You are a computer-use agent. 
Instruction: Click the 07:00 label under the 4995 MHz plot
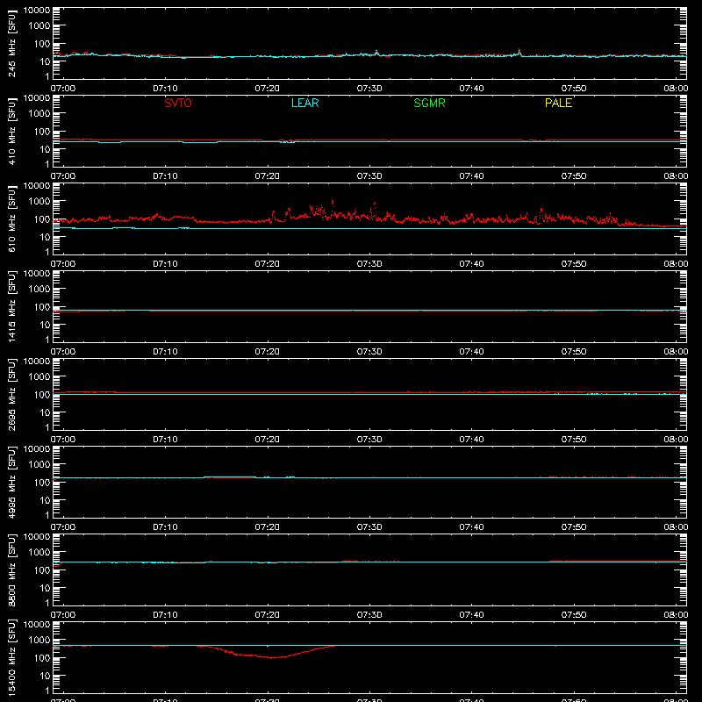pos(63,527)
